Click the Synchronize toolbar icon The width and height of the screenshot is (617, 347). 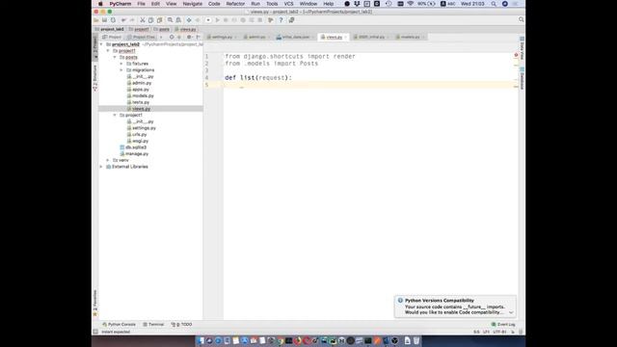[113, 20]
